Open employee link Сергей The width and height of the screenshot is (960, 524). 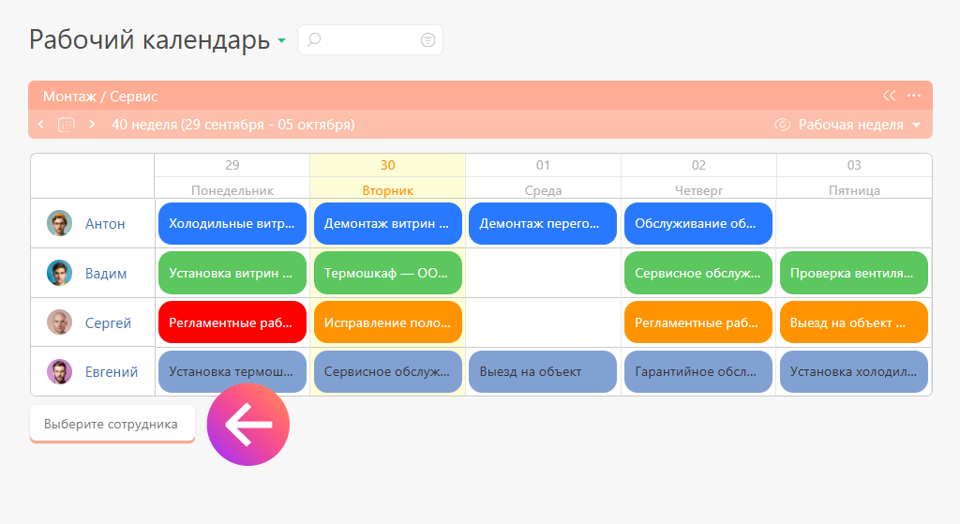108,322
